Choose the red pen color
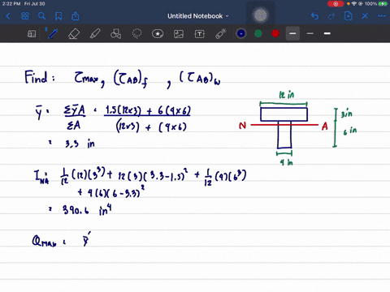Screen dimensions: 390x292 coord(275,33)
